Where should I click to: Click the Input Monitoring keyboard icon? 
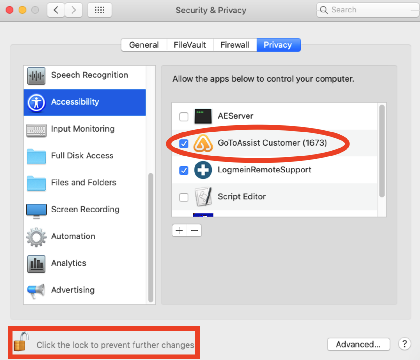click(x=36, y=130)
